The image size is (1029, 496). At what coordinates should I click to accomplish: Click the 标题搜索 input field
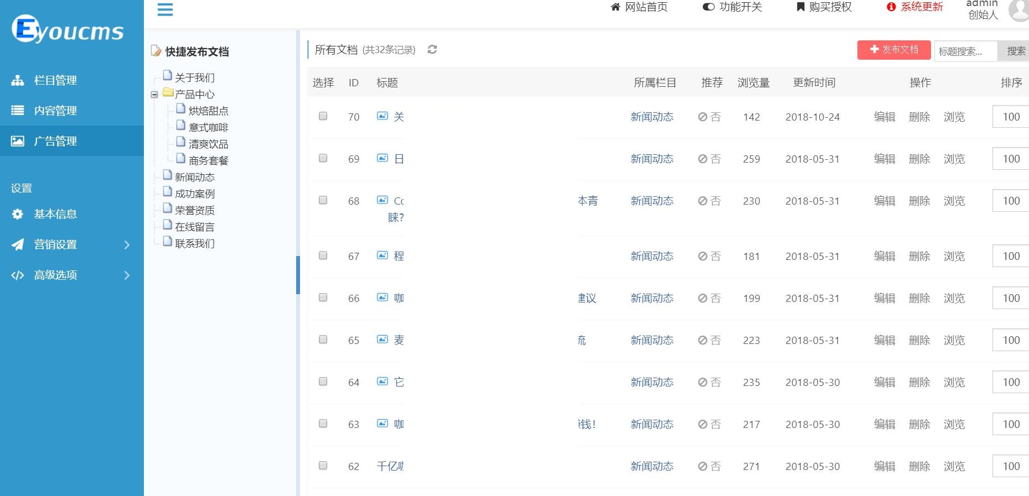coord(966,51)
